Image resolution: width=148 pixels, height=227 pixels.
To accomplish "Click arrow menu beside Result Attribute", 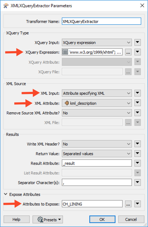I will pos(137,163).
